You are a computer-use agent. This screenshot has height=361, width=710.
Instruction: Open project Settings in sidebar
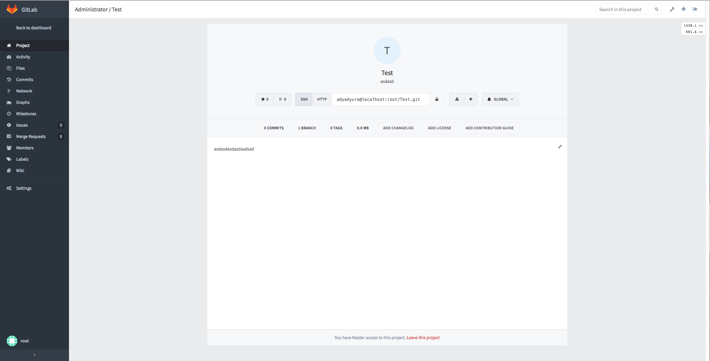coord(24,188)
